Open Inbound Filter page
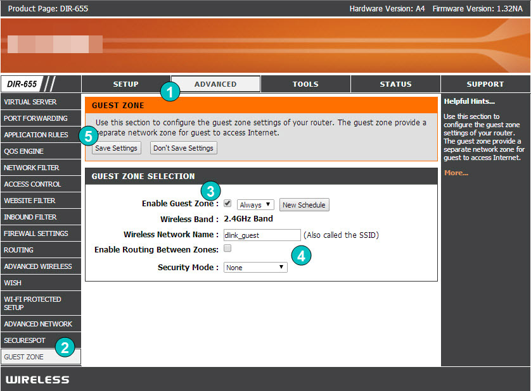Viewport: 531px width, 391px height. 41,217
